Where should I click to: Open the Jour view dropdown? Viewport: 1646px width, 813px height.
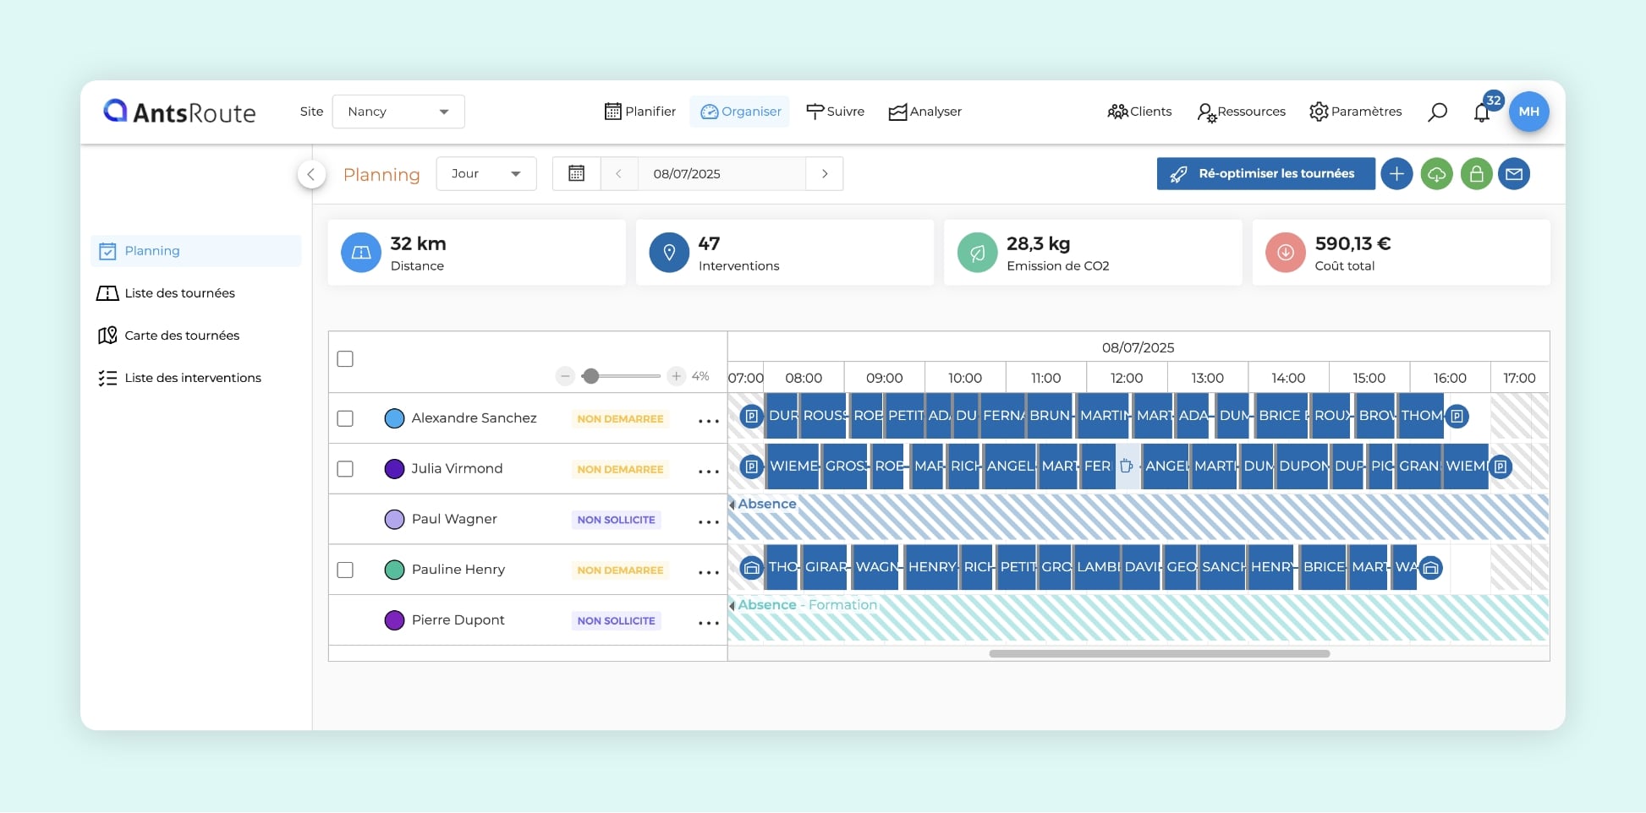[486, 173]
